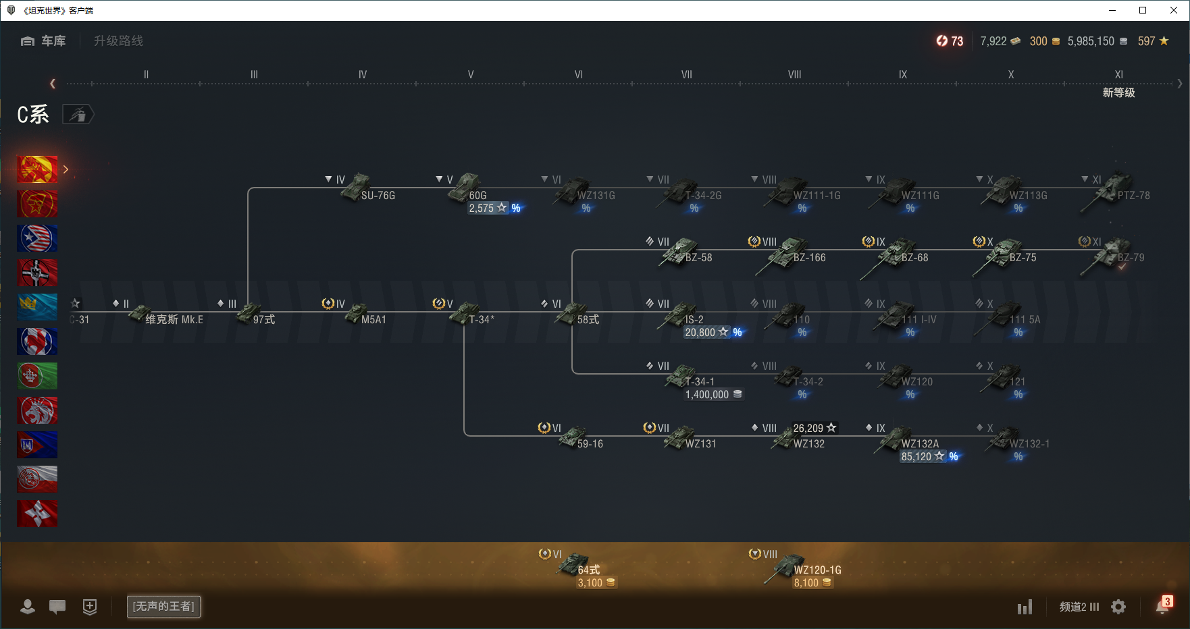Toggle the premium tank filter beside C系

coord(78,115)
